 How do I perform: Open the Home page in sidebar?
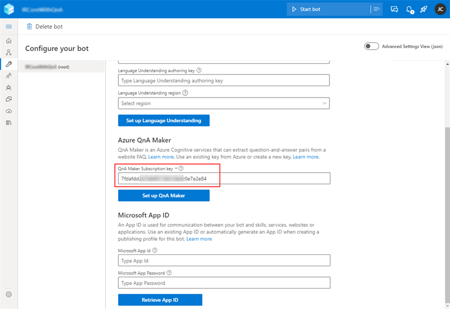coord(8,41)
